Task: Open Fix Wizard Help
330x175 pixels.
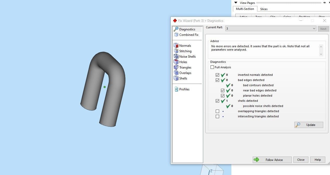Action: [318, 160]
